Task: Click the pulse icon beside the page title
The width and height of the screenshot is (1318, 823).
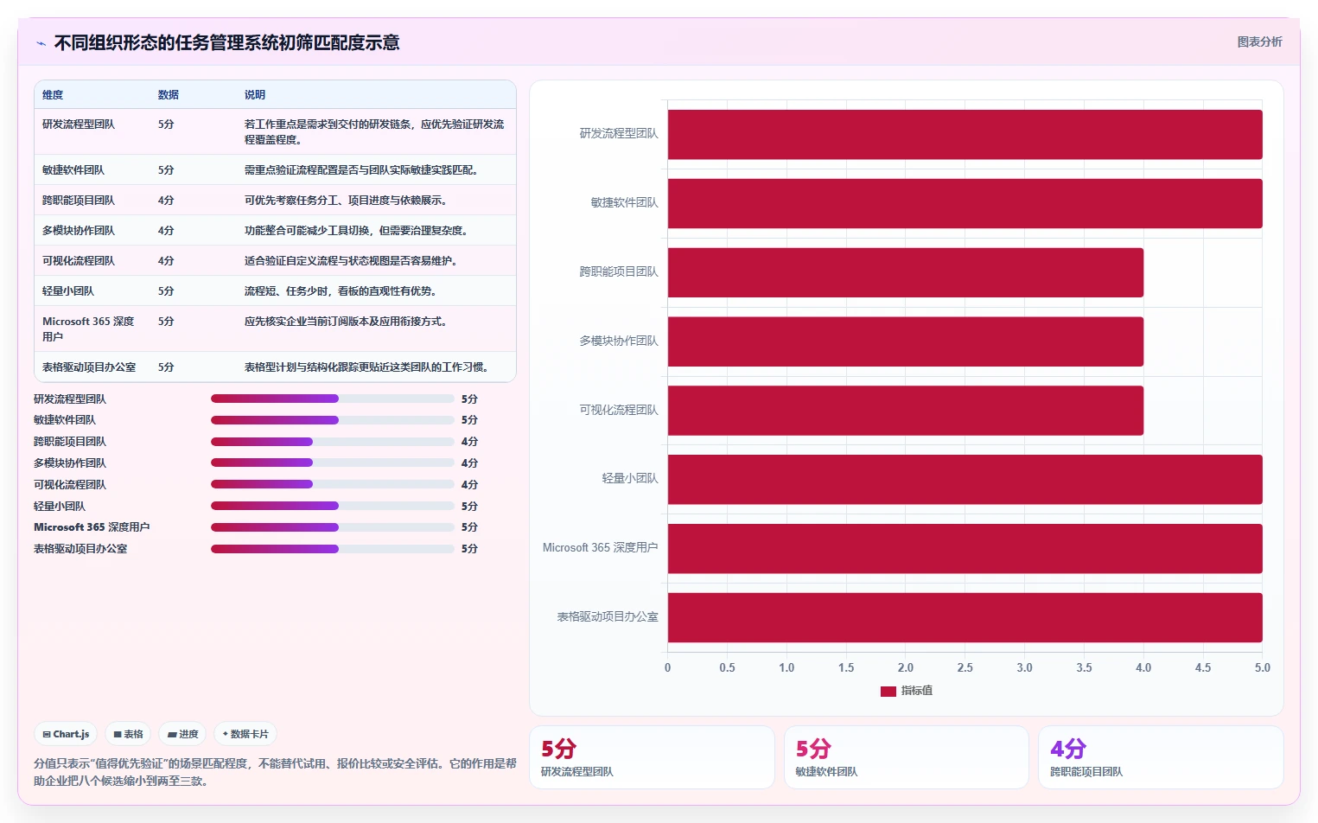Action: (x=41, y=43)
